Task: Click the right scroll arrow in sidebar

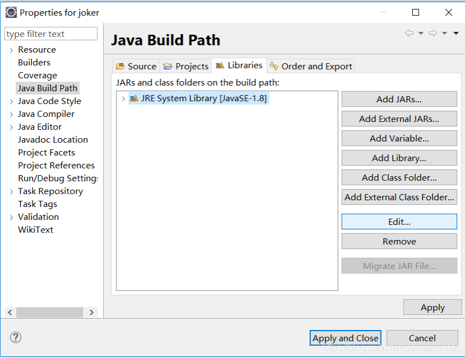Action: click(92, 312)
